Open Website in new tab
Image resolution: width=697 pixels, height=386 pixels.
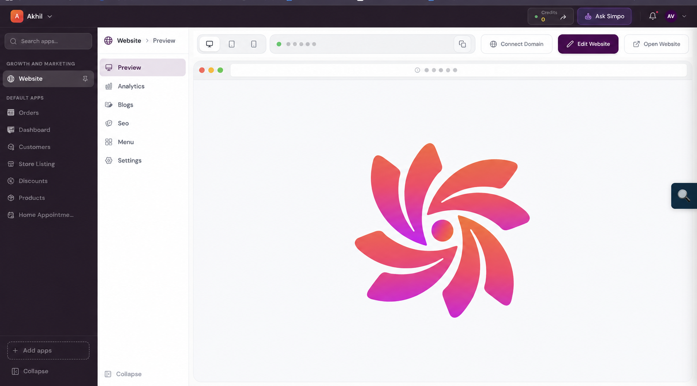click(656, 44)
